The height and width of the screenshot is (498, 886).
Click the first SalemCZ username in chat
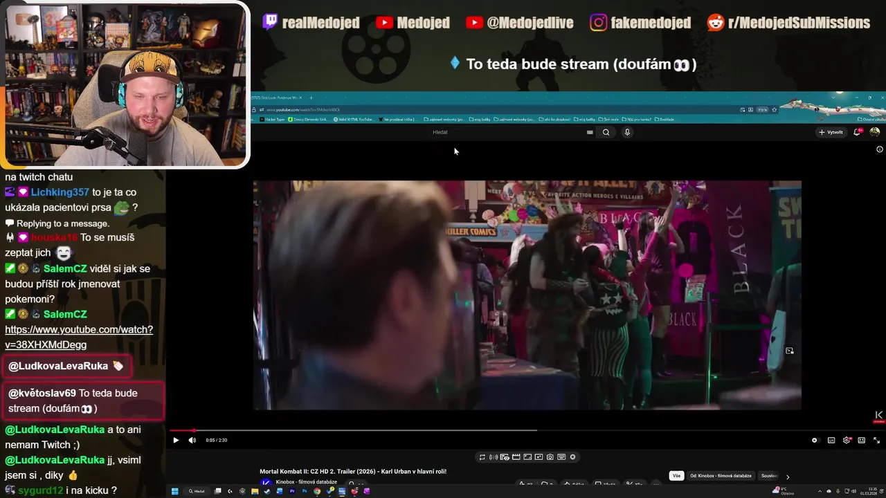coord(65,268)
